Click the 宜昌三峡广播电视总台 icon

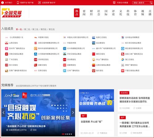tap(123, 54)
